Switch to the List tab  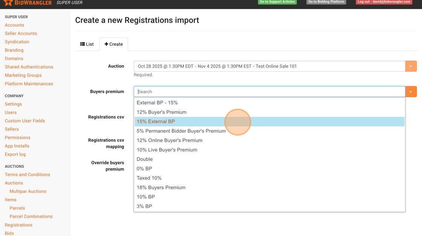point(87,44)
